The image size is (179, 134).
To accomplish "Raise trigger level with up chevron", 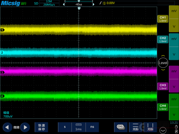I will (163, 56).
